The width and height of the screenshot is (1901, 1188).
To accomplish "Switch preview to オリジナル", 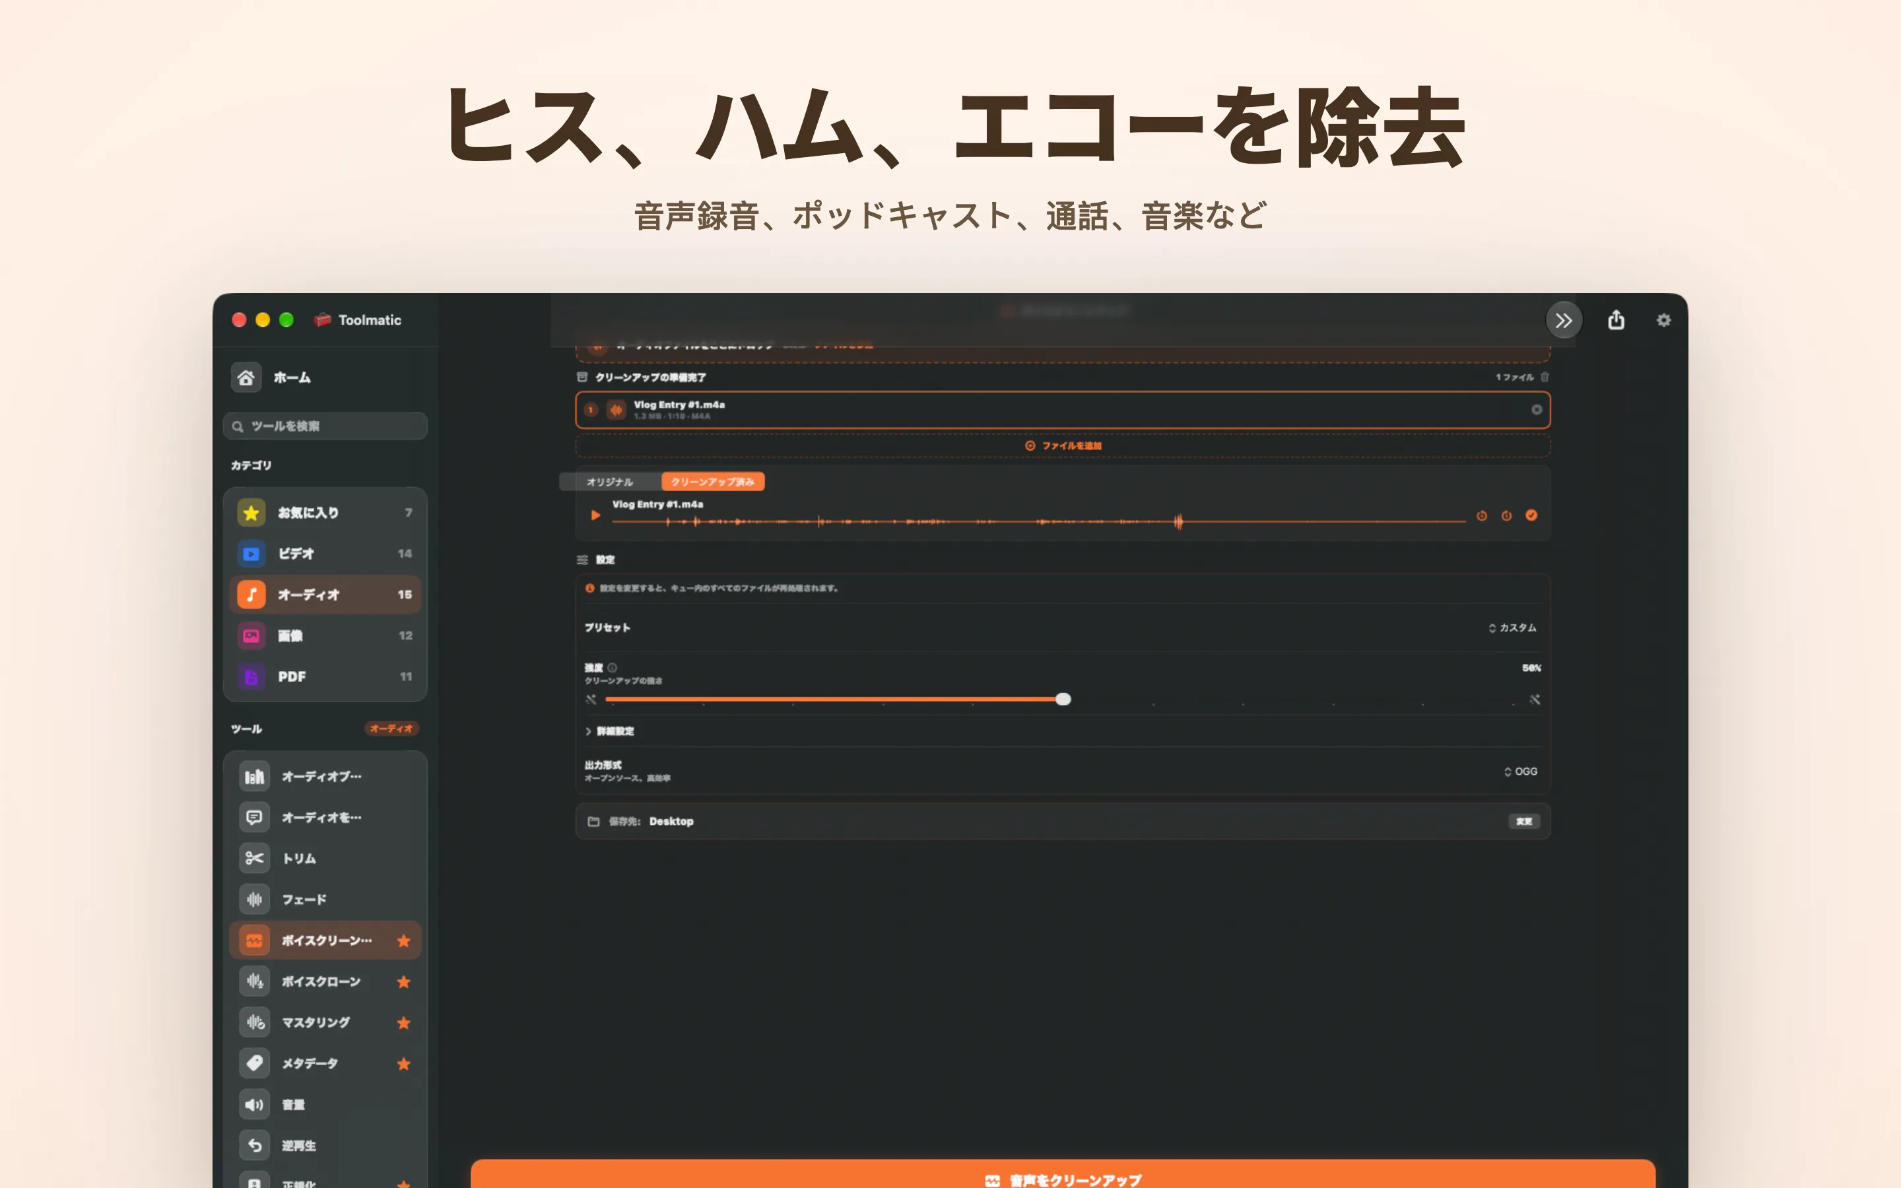I will pyautogui.click(x=611, y=482).
